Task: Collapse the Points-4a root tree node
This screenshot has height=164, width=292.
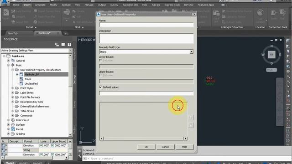Action: [4, 56]
